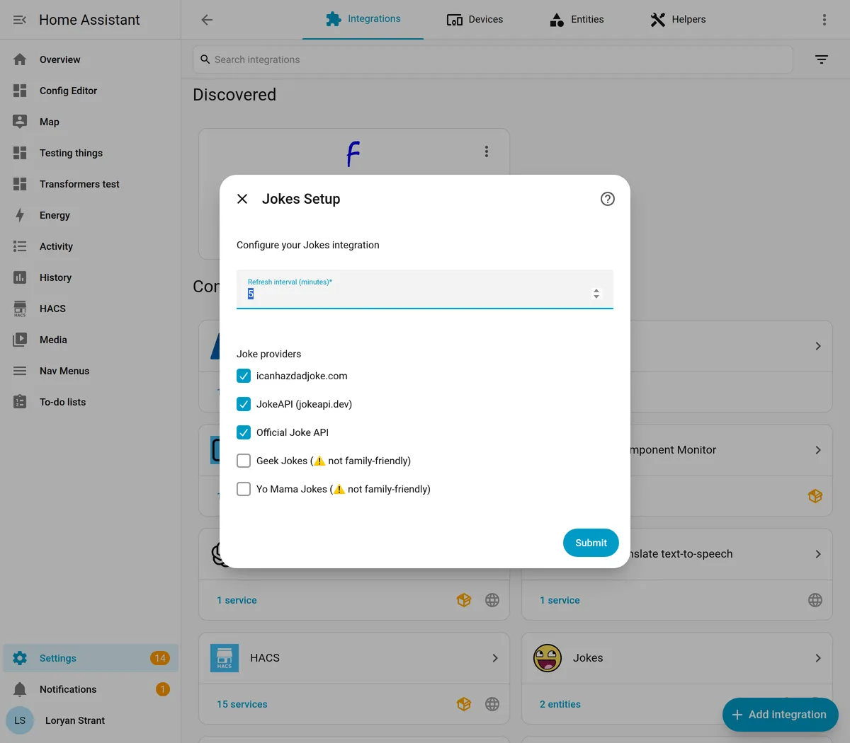The height and width of the screenshot is (743, 850).
Task: Open Testing things dashboard
Action: 91,153
